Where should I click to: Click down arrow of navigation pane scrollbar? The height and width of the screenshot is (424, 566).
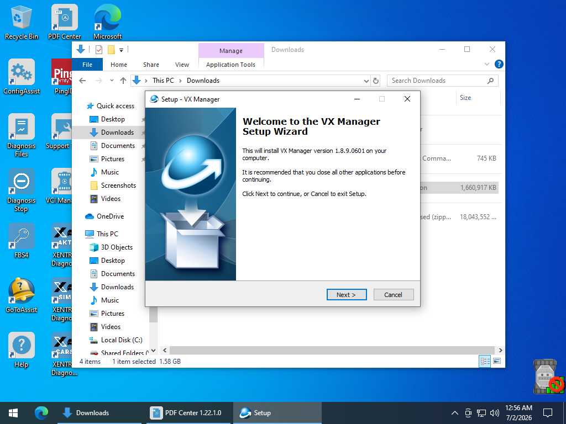[154, 350]
